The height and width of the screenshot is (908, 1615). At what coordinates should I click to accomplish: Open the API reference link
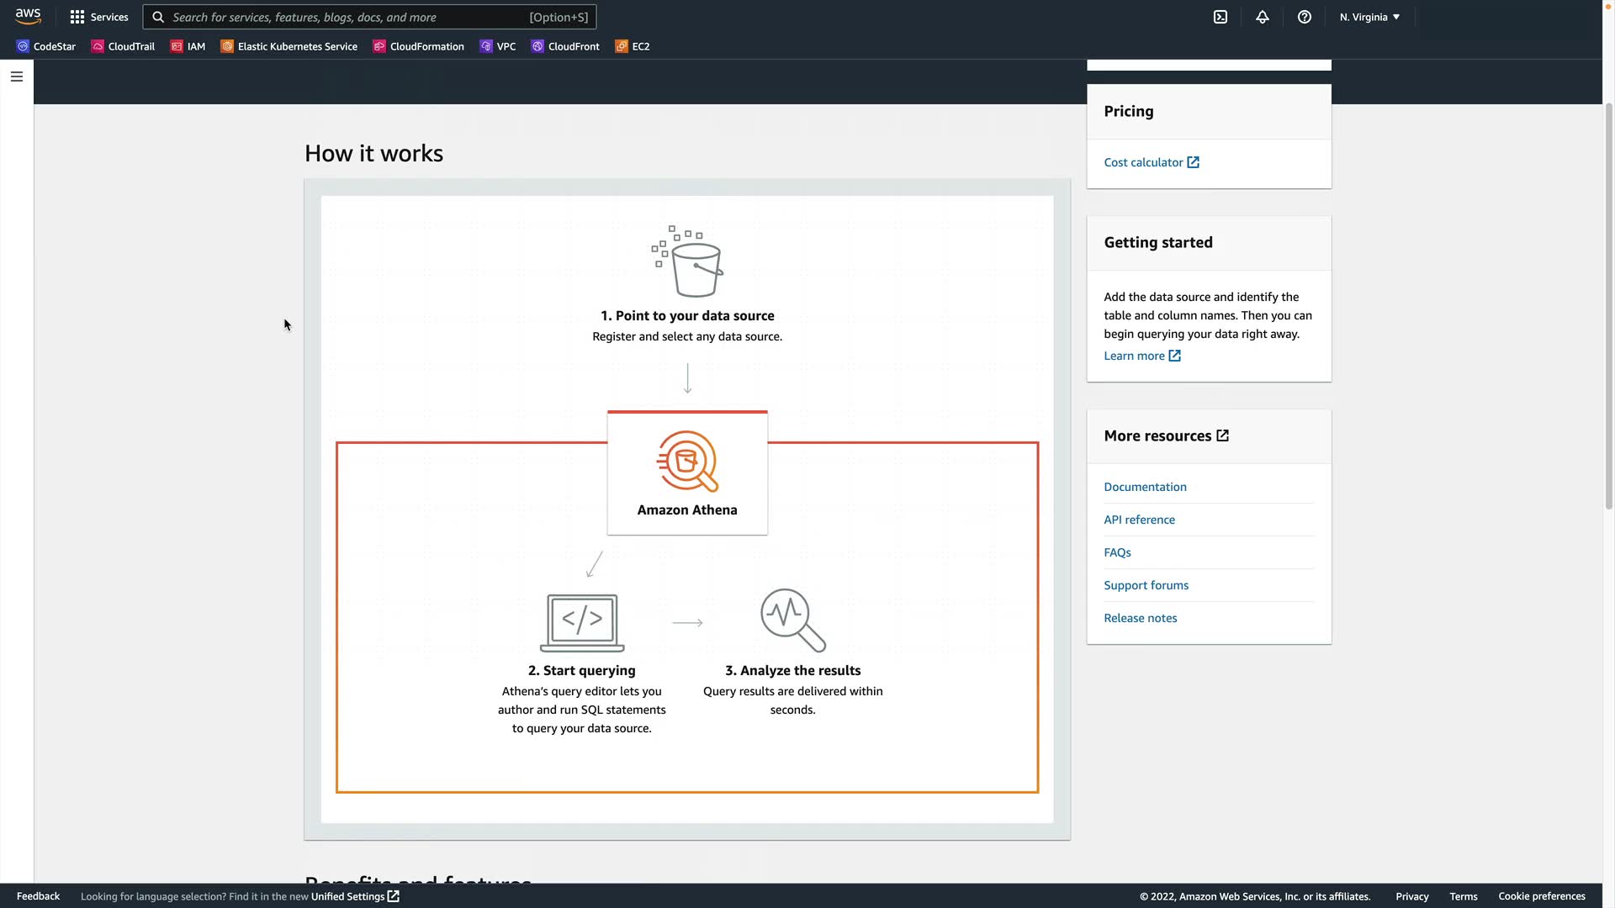click(1139, 520)
